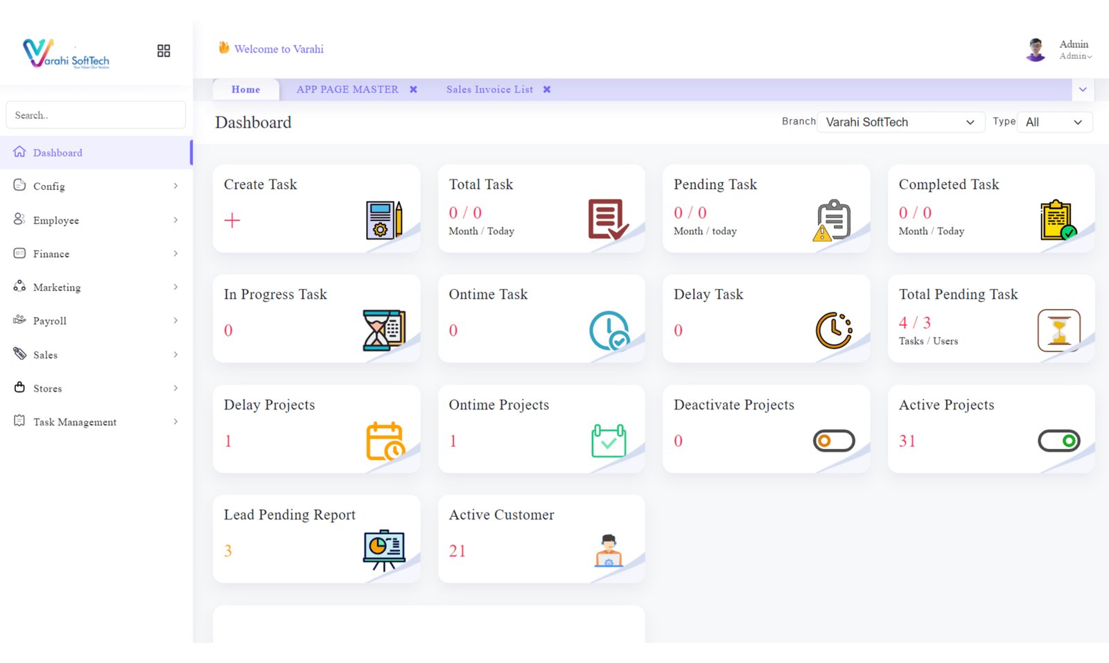Open the Pending Task card title

715,184
